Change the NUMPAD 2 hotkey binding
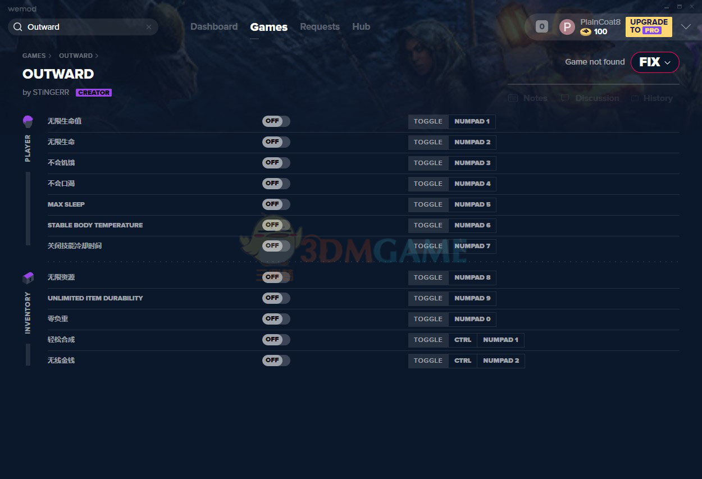 coord(472,142)
